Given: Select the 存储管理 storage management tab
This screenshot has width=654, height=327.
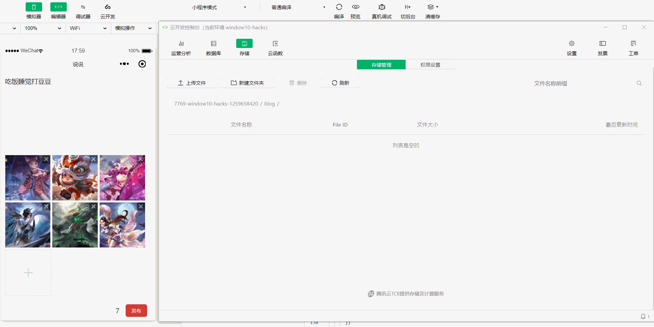Looking at the screenshot, I should [x=381, y=64].
